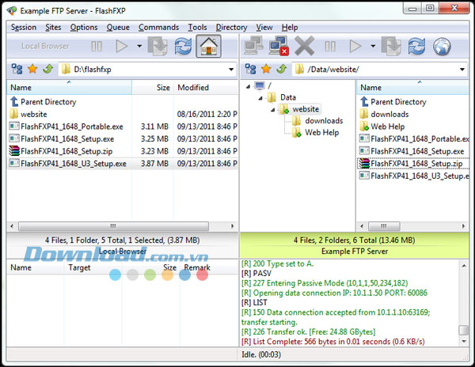The height and width of the screenshot is (367, 475).
Task: Collapse the website node in the tree
Action: click(x=272, y=109)
